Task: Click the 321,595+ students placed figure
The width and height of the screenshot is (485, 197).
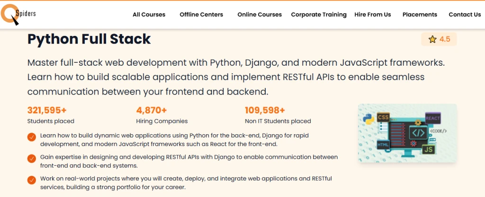Action: click(47, 110)
